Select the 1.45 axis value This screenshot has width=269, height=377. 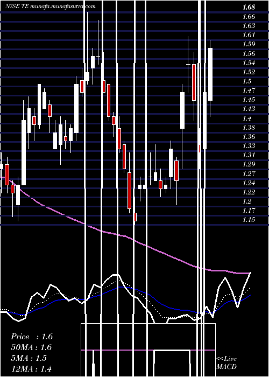click(x=249, y=100)
